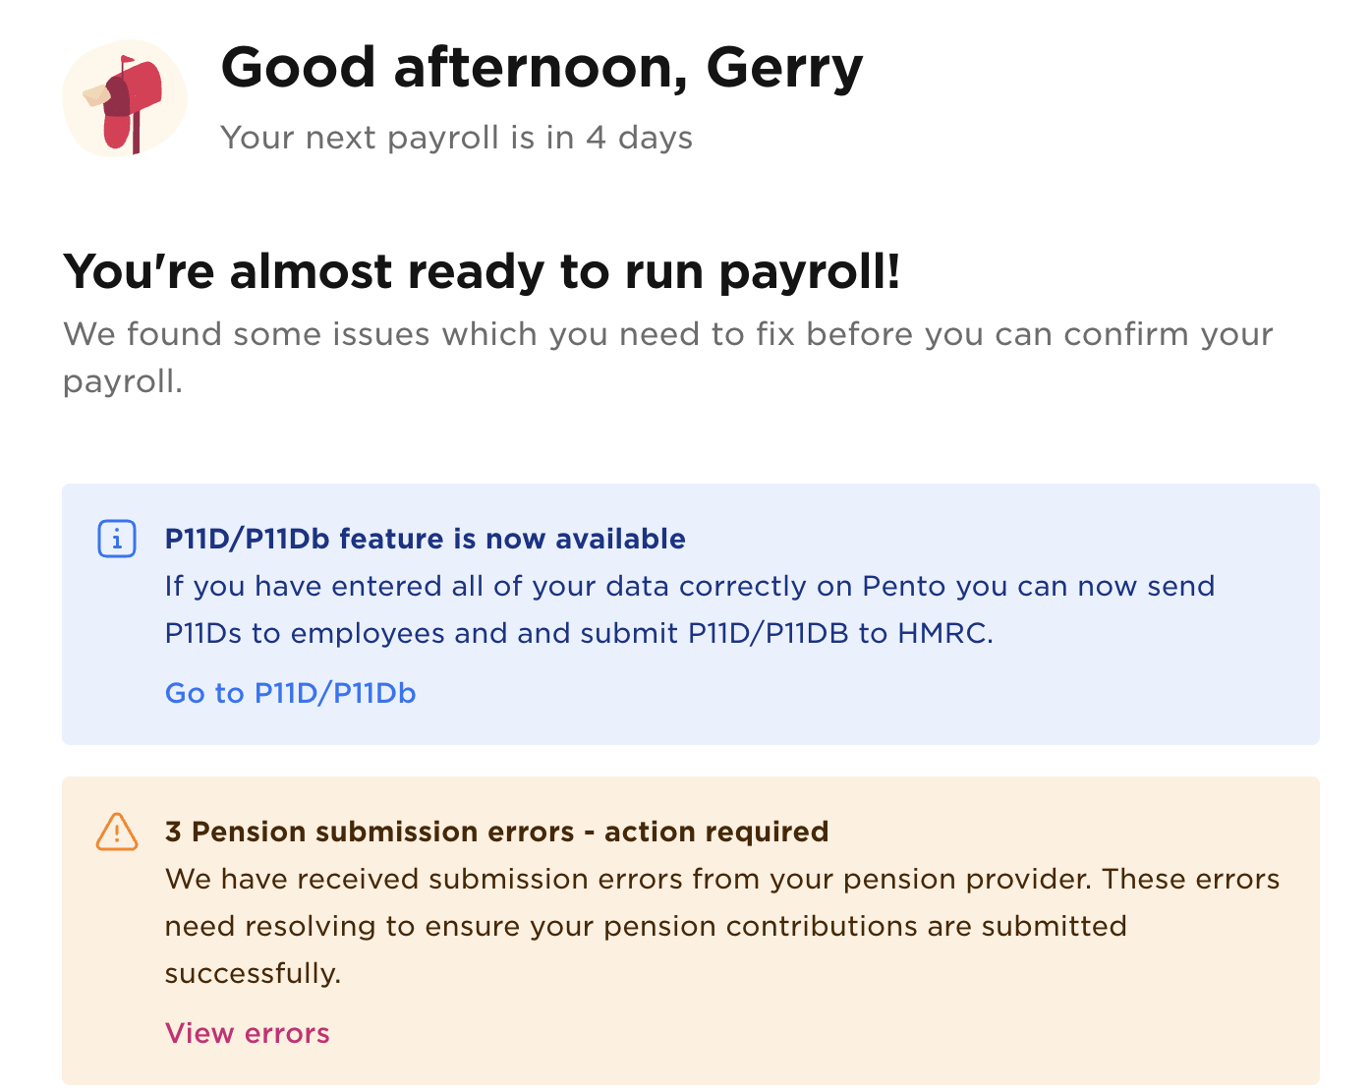The height and width of the screenshot is (1091, 1370).
Task: Click the issues to fix description text
Action: 668,358
